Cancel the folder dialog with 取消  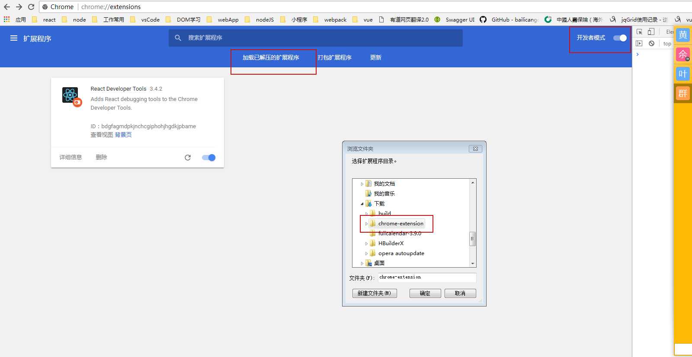point(460,293)
